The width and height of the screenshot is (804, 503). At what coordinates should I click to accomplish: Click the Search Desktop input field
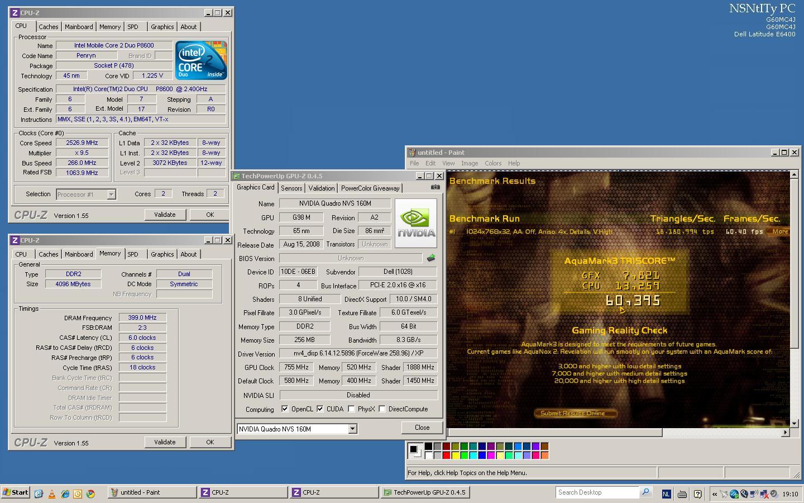point(597,492)
